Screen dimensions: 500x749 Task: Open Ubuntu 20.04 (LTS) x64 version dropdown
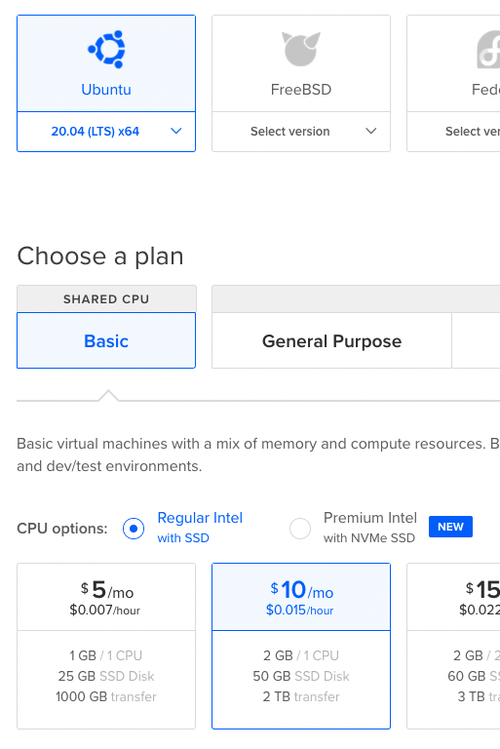106,132
